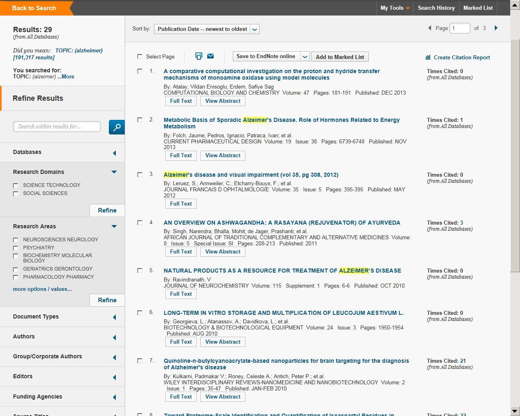520x416 pixels.
Task: Tick the PSYCHIATRY checkbox
Action: pyautogui.click(x=15, y=248)
